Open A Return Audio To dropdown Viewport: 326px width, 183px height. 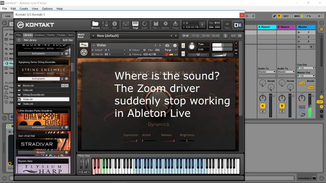coord(267,72)
